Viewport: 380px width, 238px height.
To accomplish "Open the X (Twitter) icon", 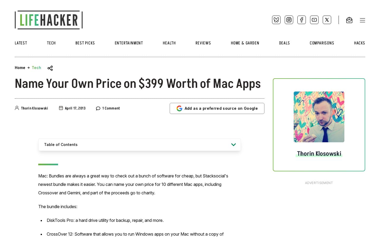I will (x=327, y=20).
